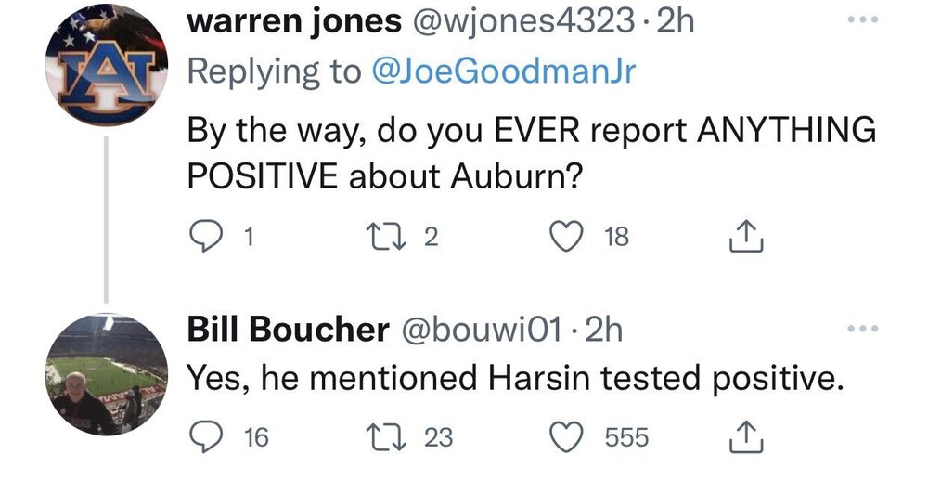928x480 pixels.
Task: Open more options on Bill Boucher's tweet
Action: point(866,329)
